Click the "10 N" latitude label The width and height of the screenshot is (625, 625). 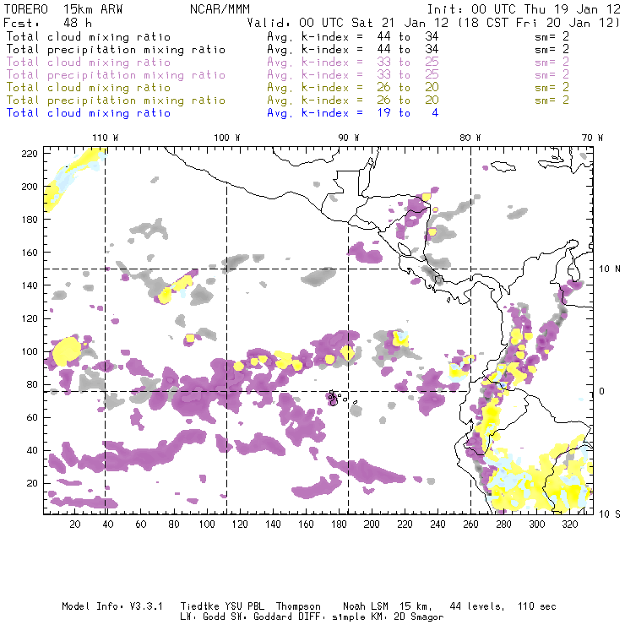click(x=610, y=269)
